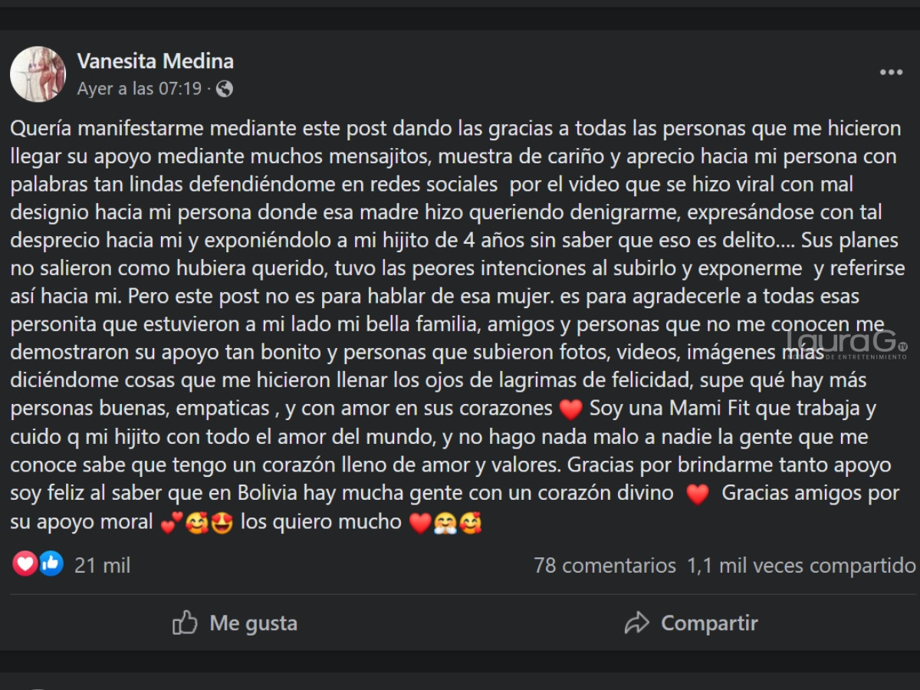Click red heart emoji after "corazones"
Viewport: 920px width, 690px height.
[571, 409]
